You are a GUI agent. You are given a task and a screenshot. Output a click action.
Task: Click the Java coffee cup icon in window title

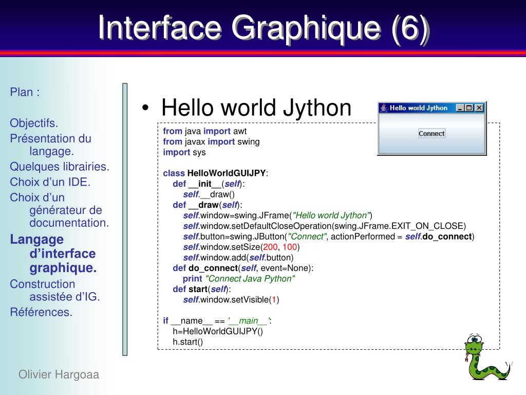383,108
